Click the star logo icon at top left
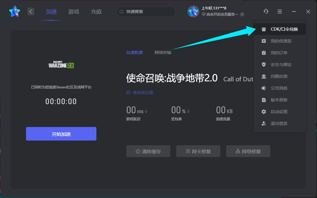Viewport: 317px width, 198px height. click(x=14, y=11)
